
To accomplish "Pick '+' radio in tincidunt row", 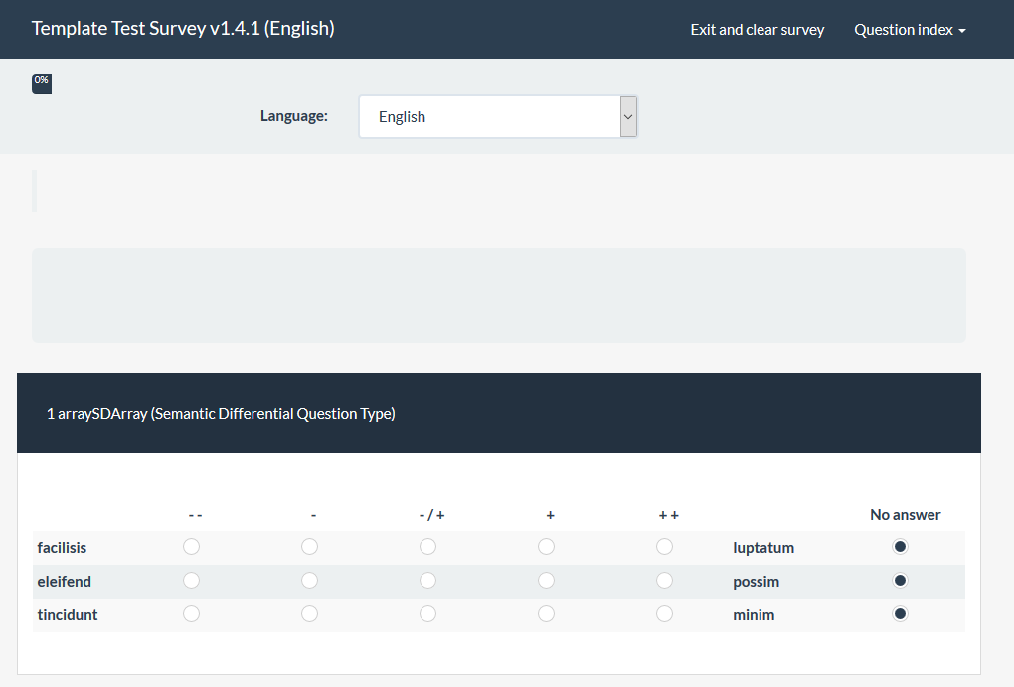I will pyautogui.click(x=546, y=614).
